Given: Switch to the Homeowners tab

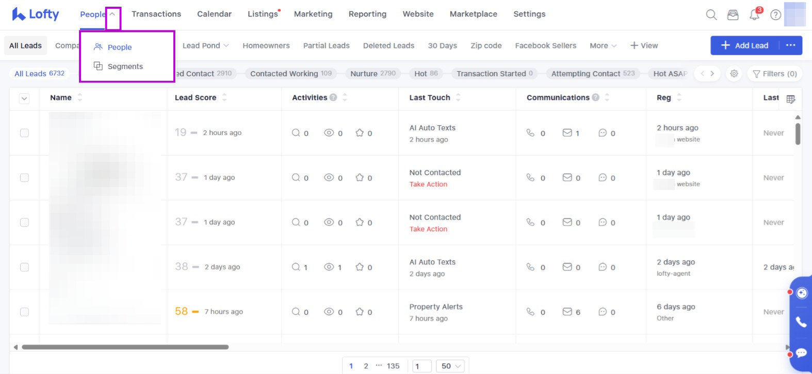Looking at the screenshot, I should (266, 45).
